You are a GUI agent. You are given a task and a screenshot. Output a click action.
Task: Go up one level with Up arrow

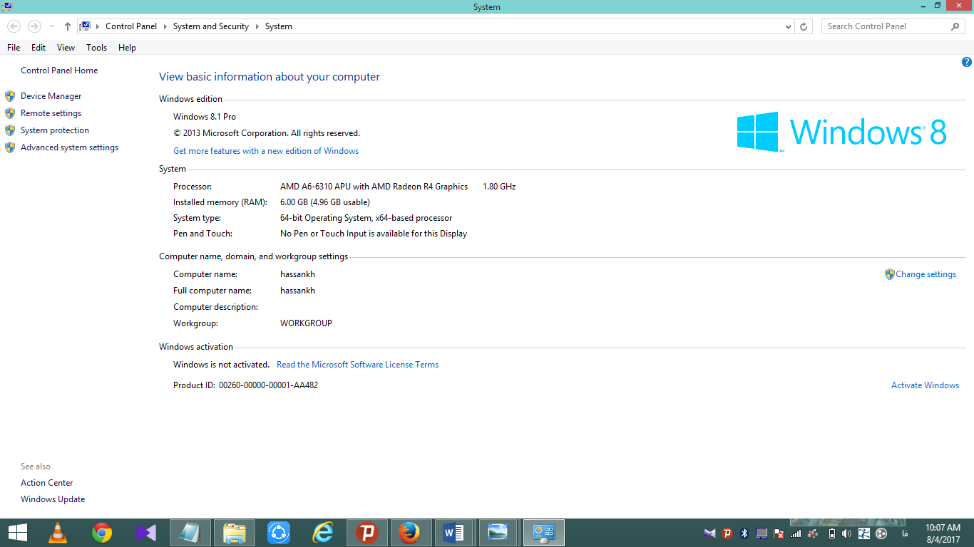(67, 26)
